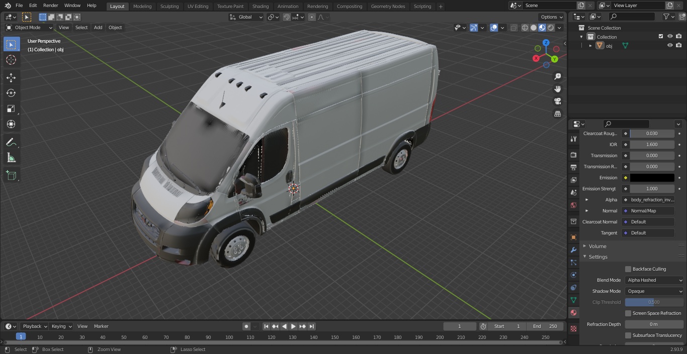Activate the Rotate tool
687x354 pixels.
(11, 93)
